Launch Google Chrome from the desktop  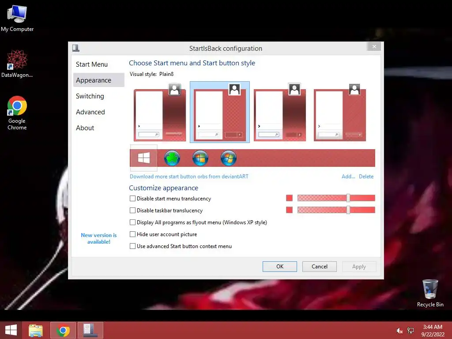(17, 113)
